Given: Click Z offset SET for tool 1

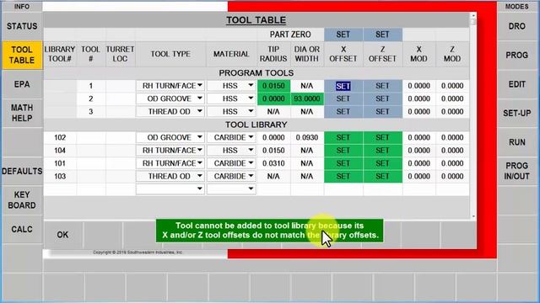Looking at the screenshot, I should point(382,86).
